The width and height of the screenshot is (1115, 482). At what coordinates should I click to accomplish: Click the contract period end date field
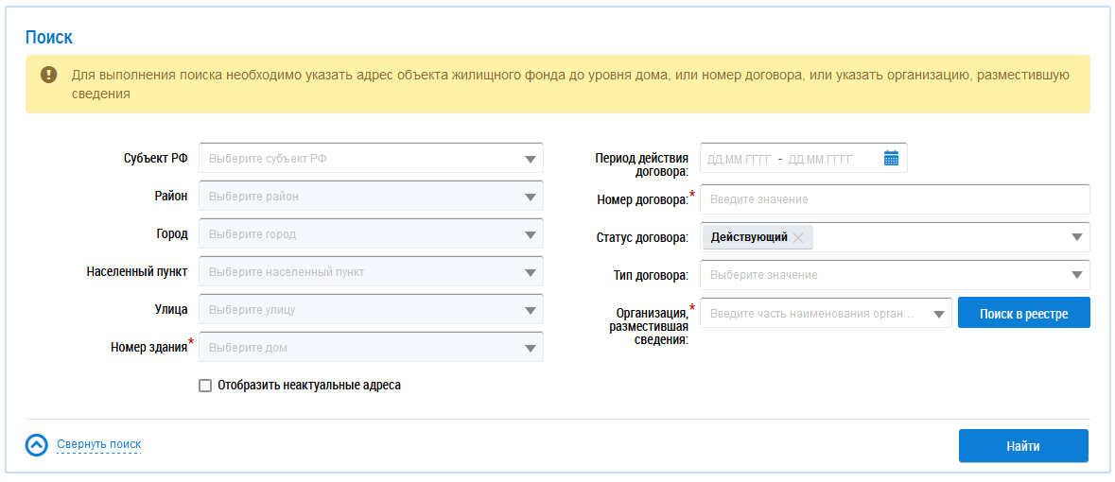(821, 159)
